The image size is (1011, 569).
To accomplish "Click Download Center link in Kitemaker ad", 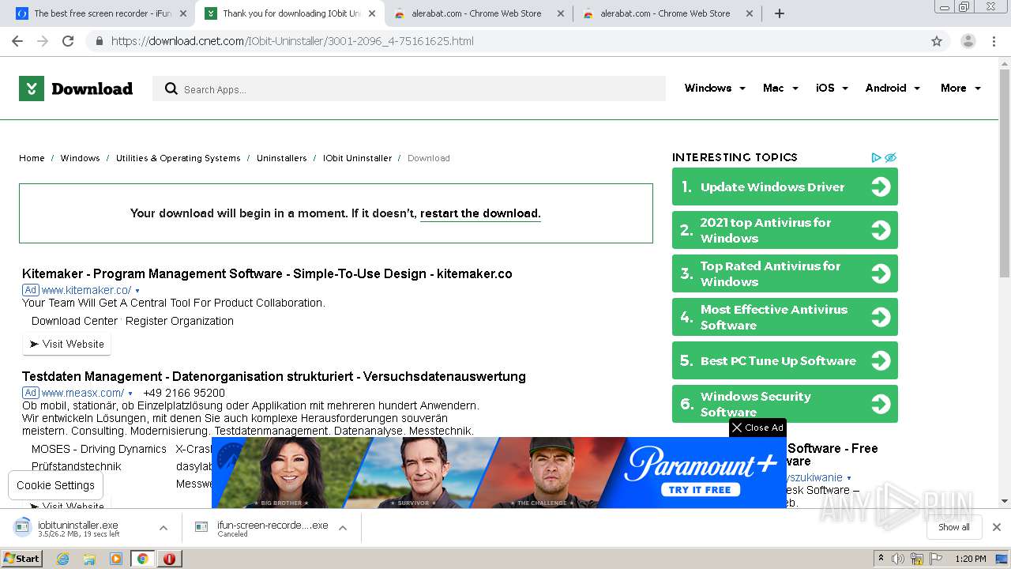I will click(74, 321).
